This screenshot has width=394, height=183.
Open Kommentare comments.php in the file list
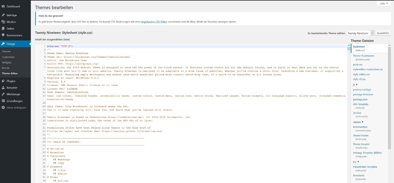click(x=360, y=127)
